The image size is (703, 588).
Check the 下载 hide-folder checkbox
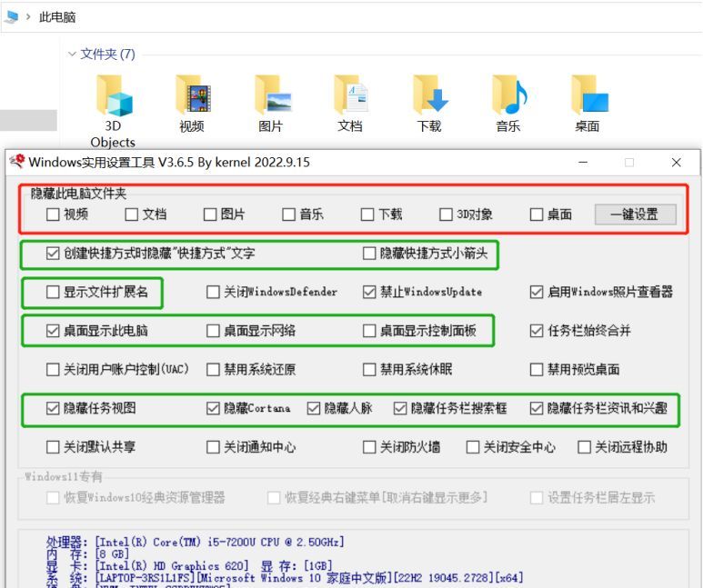point(367,214)
